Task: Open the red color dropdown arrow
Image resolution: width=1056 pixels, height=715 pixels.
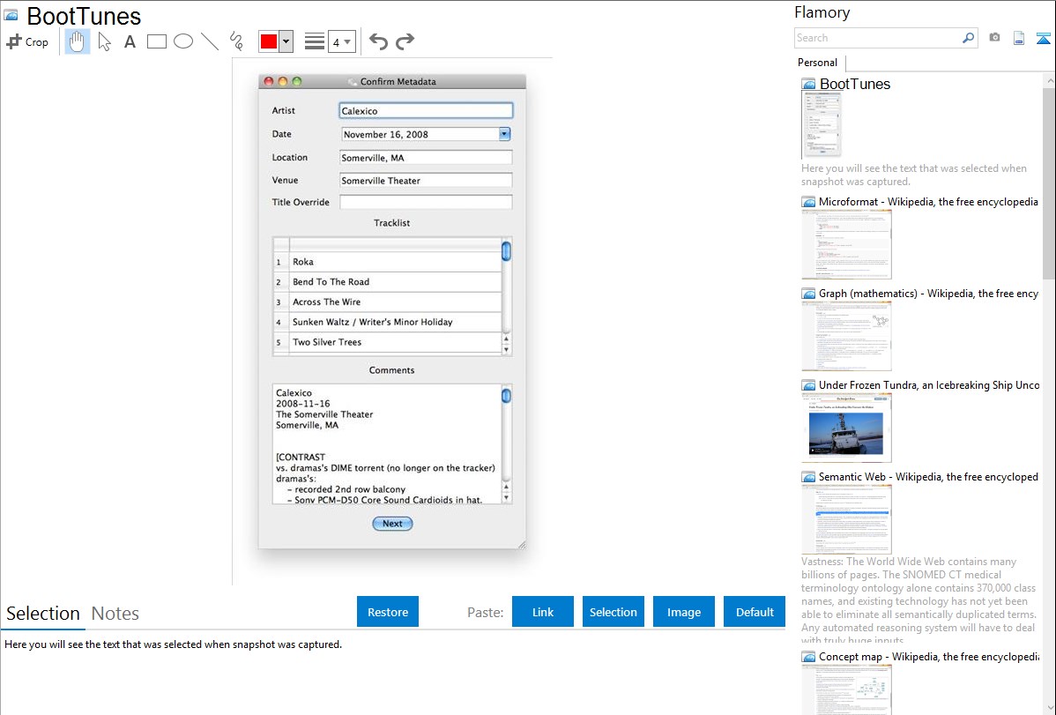Action: click(x=286, y=41)
